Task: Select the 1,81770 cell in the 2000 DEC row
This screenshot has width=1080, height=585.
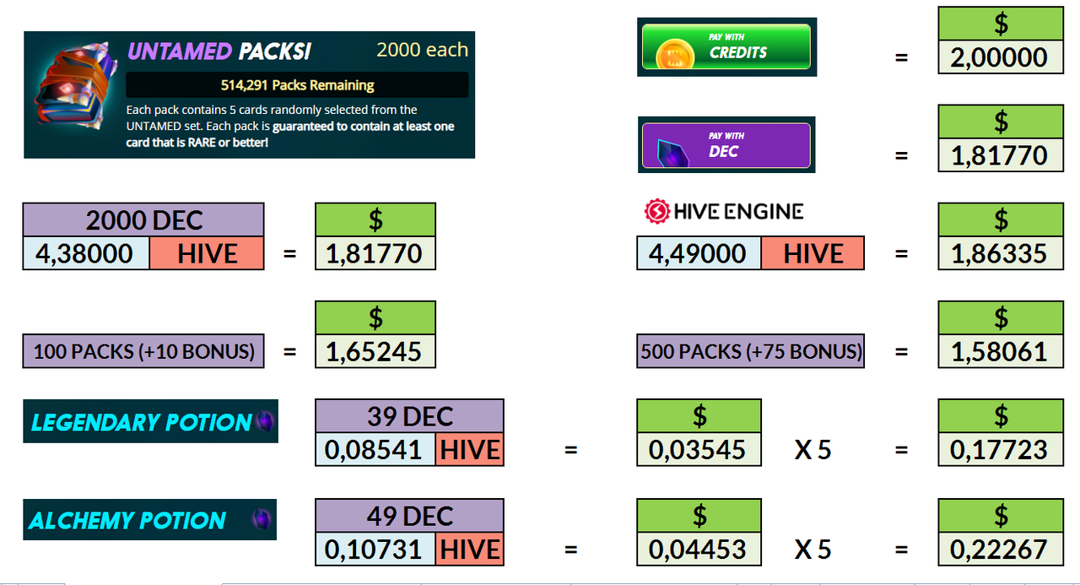Action: tap(375, 253)
